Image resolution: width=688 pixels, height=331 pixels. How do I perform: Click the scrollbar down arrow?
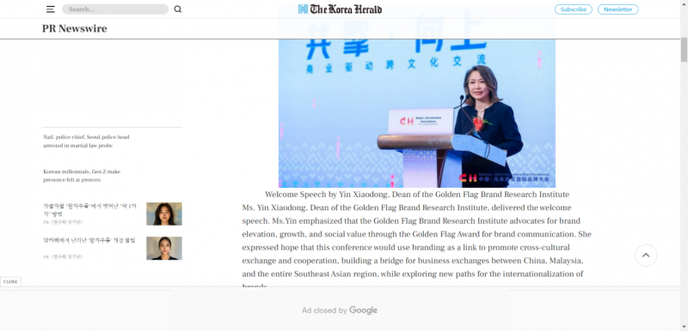(684, 327)
